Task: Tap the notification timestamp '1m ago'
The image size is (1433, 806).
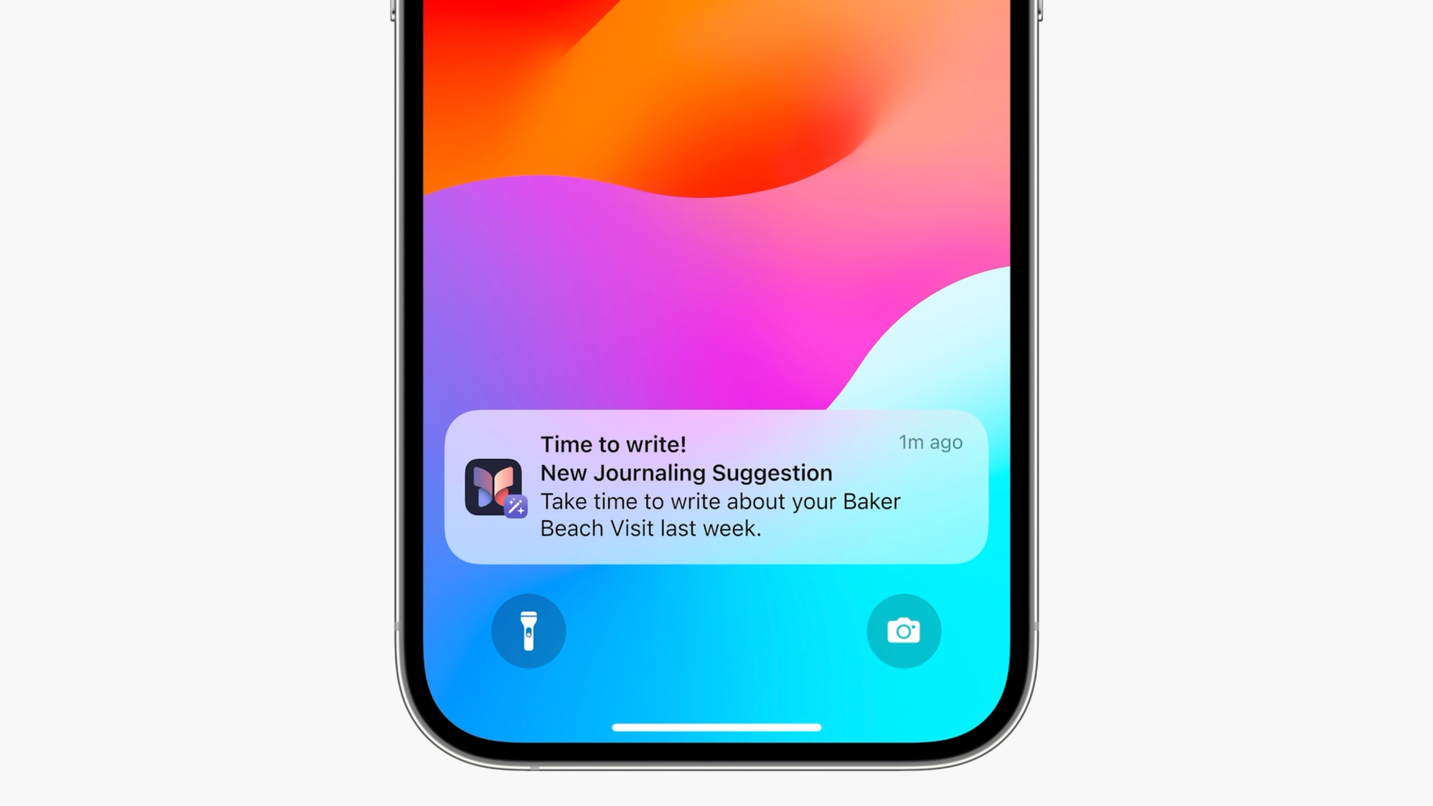Action: pyautogui.click(x=931, y=443)
